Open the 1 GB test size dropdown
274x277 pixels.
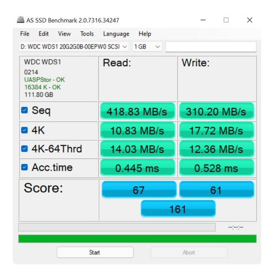[x=147, y=47]
